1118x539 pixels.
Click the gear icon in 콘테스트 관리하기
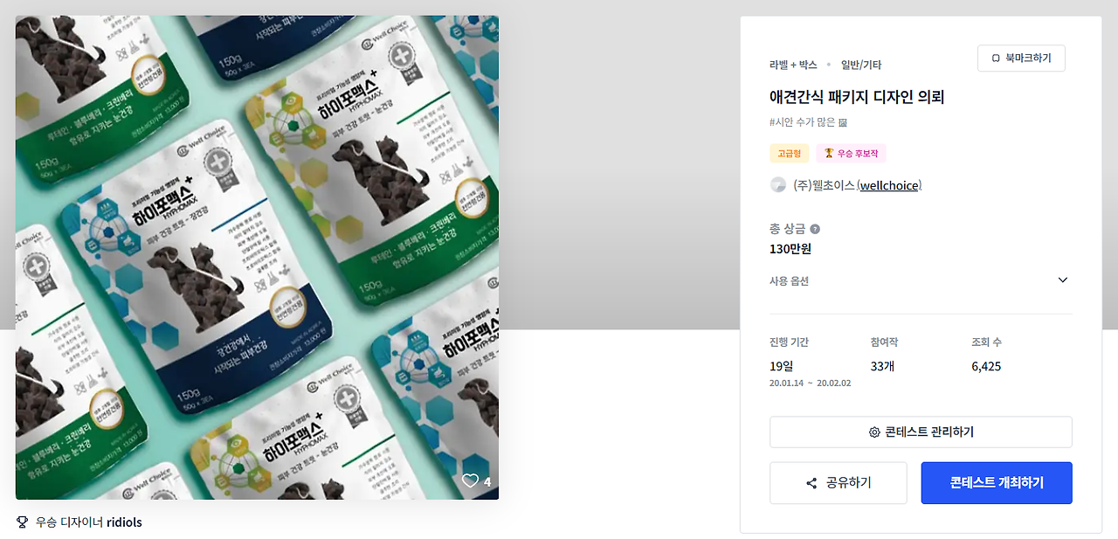(874, 432)
